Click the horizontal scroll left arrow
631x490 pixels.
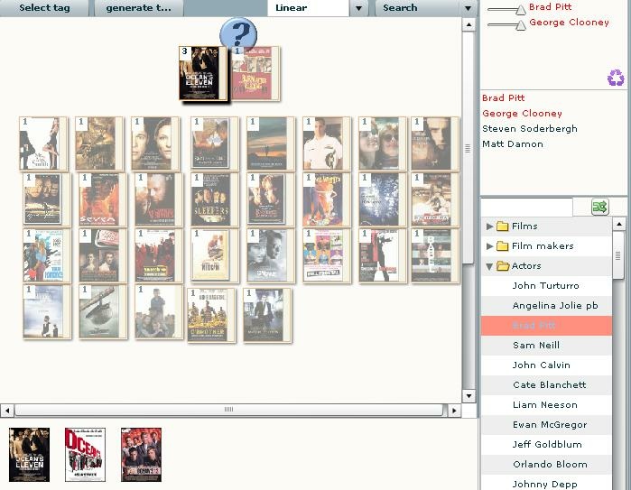pyautogui.click(x=7, y=411)
